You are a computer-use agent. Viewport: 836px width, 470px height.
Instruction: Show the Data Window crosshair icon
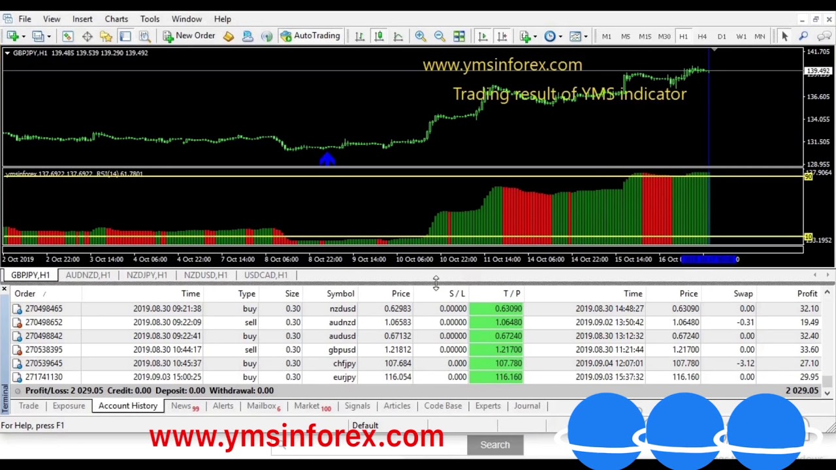[87, 36]
